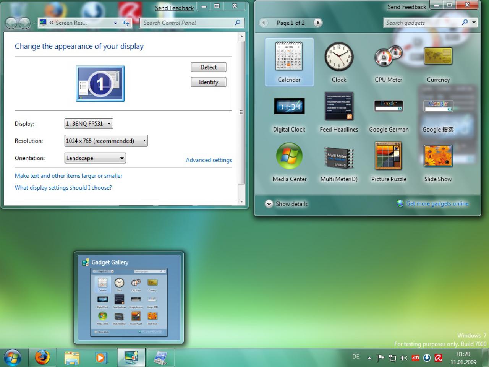
Task: Click Search Control Panel magnifier icon
Action: click(x=238, y=23)
